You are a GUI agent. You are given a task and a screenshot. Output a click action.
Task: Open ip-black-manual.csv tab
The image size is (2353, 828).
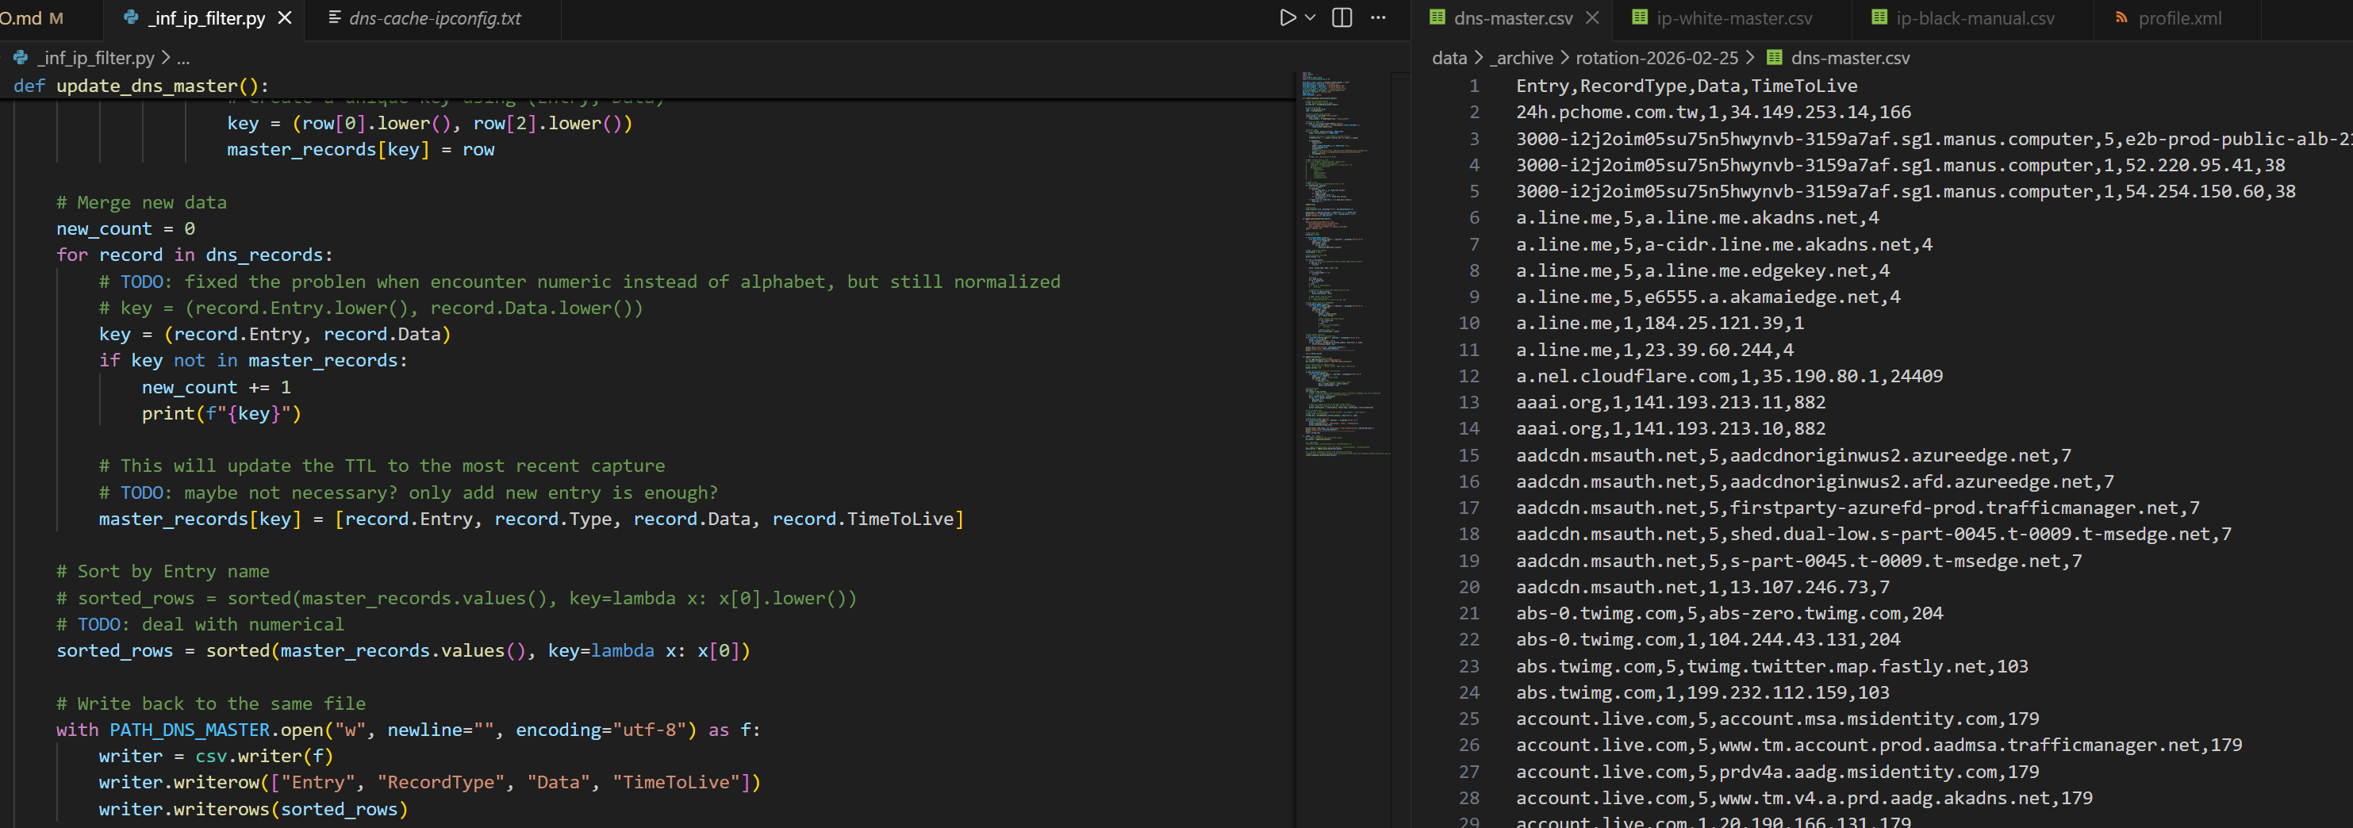[1973, 17]
